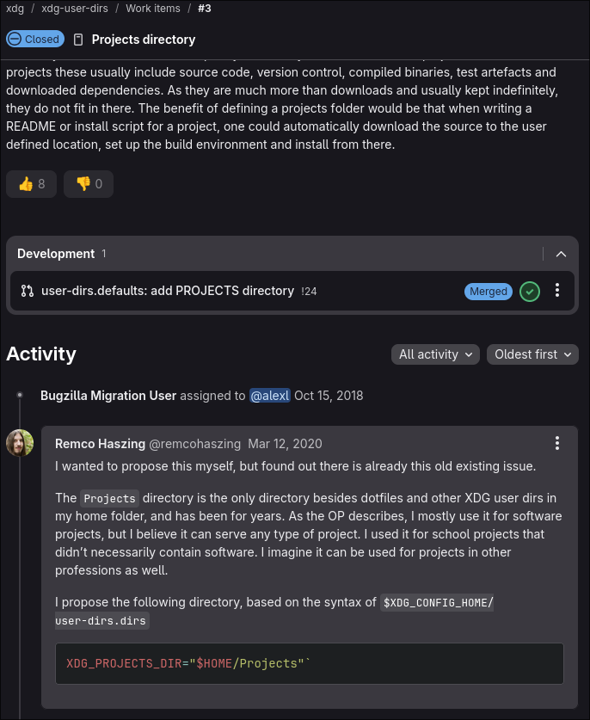Click the thumbs down reaction button
The height and width of the screenshot is (720, 590).
89,184
